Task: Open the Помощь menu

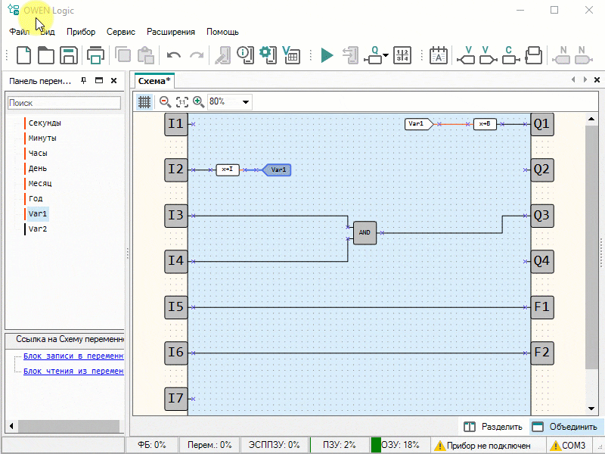Action: 222,32
